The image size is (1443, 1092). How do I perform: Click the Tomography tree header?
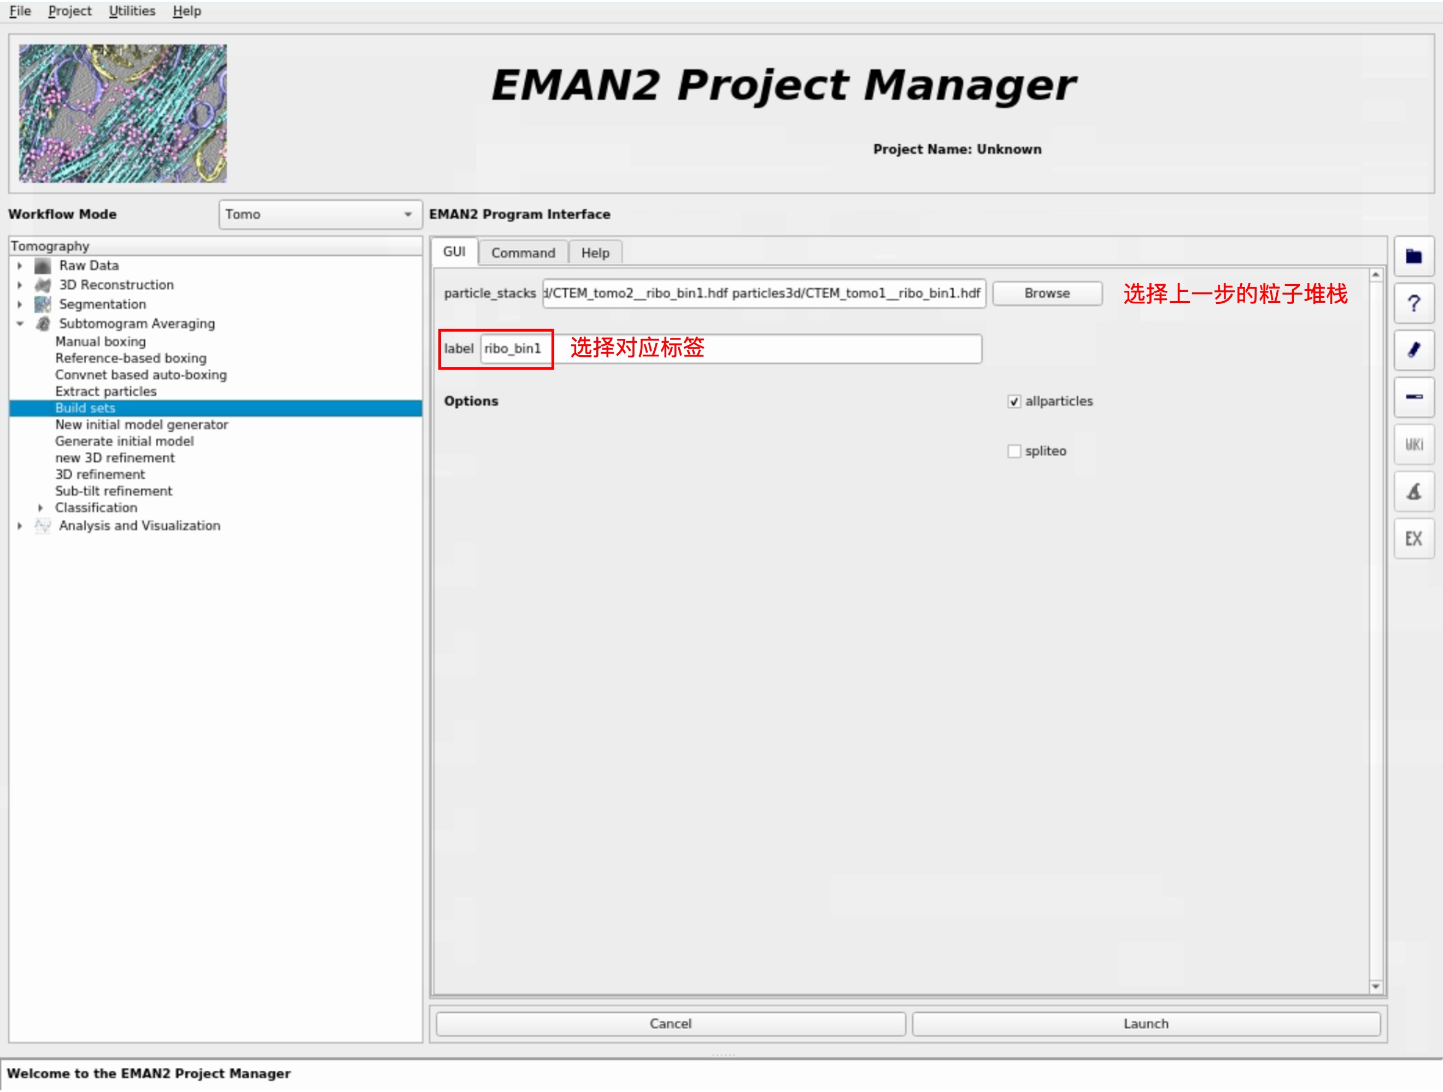216,246
